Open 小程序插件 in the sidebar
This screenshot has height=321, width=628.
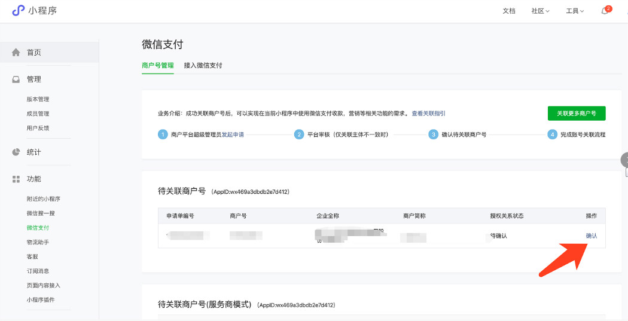click(41, 300)
